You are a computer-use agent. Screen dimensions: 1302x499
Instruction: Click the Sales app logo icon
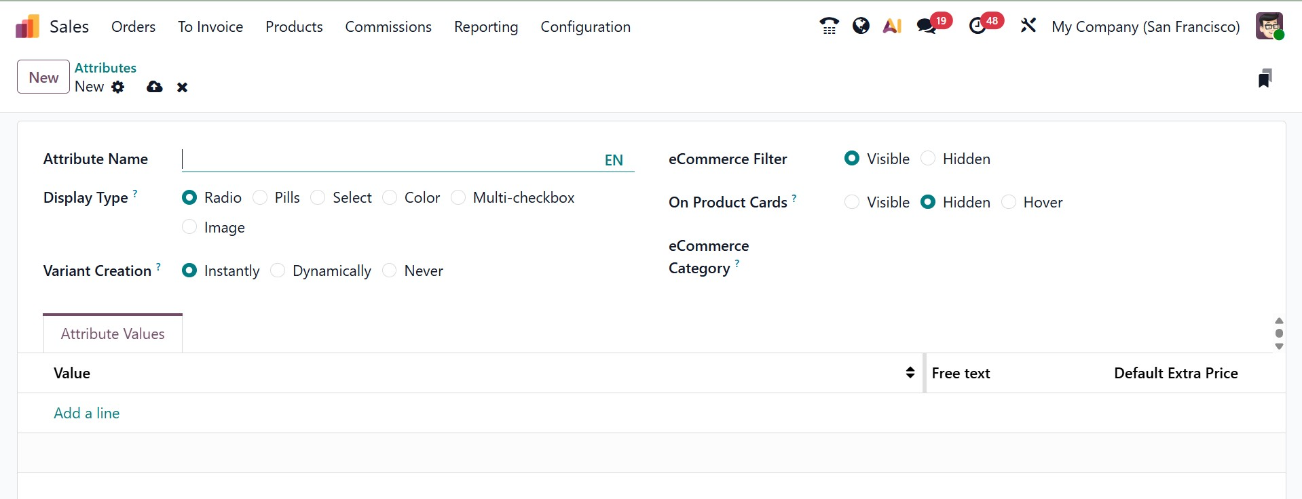27,27
